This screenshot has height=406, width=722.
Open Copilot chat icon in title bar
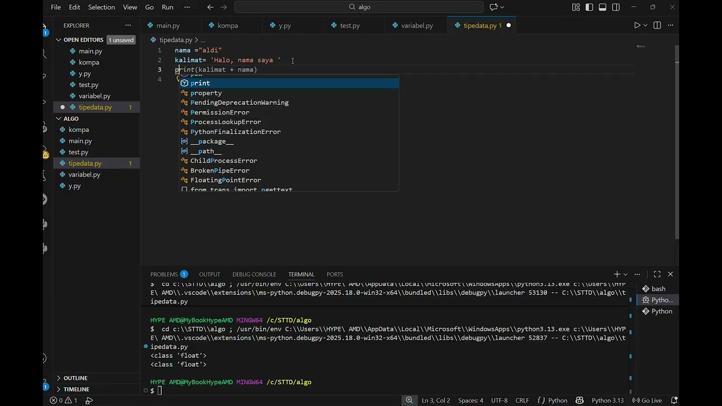[494, 7]
